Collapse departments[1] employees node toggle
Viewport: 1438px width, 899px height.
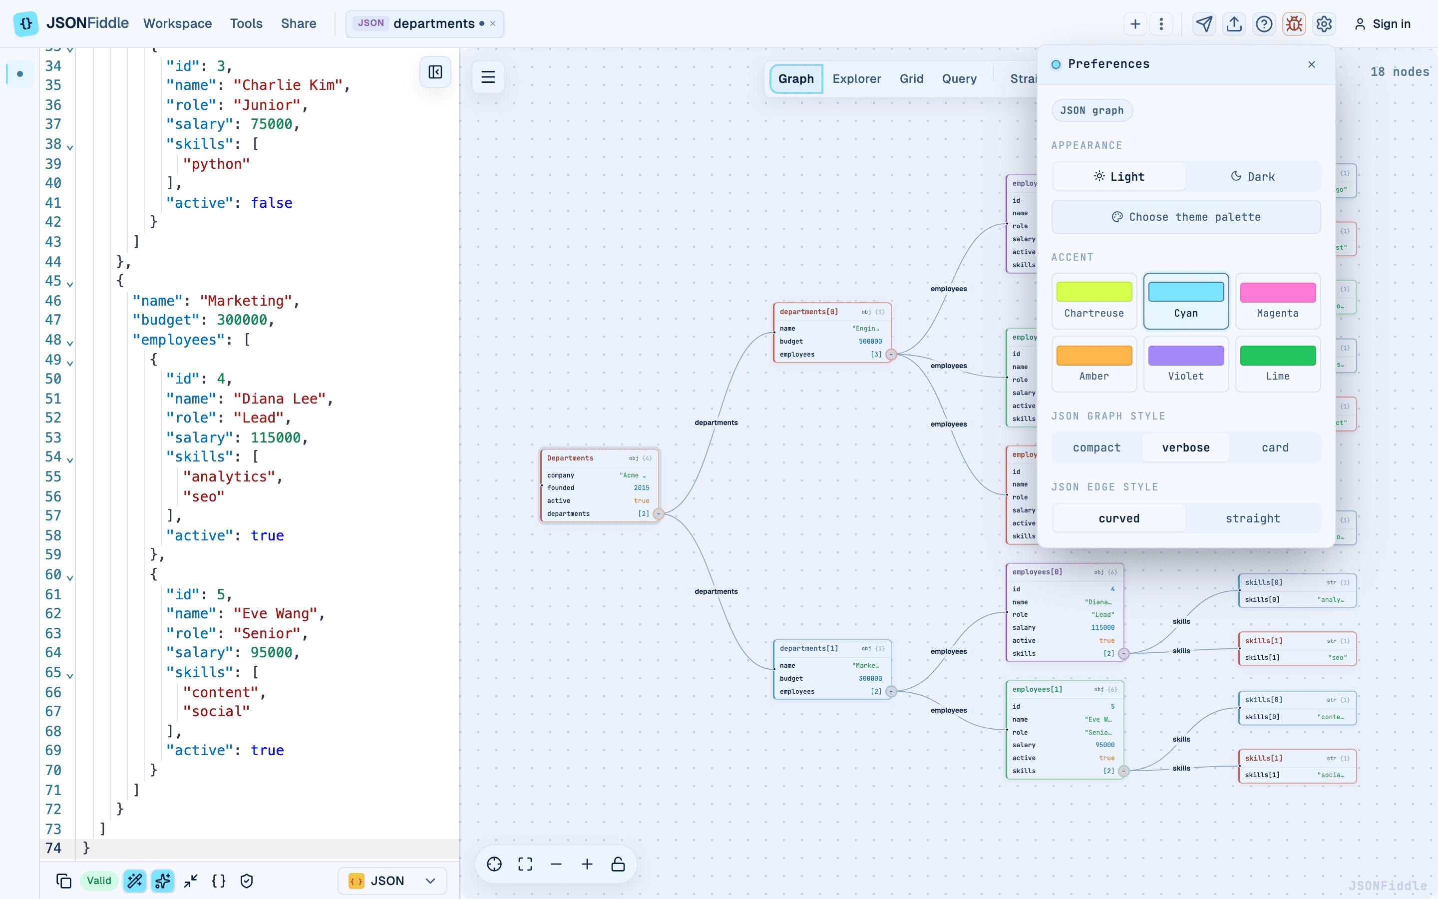click(x=891, y=692)
